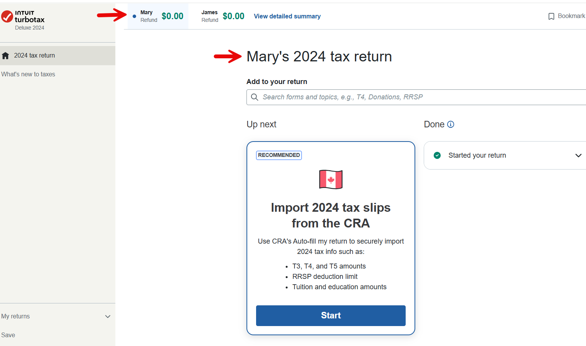The width and height of the screenshot is (586, 346).
Task: Click the TurboTax checkmark logo icon
Action: click(7, 16)
